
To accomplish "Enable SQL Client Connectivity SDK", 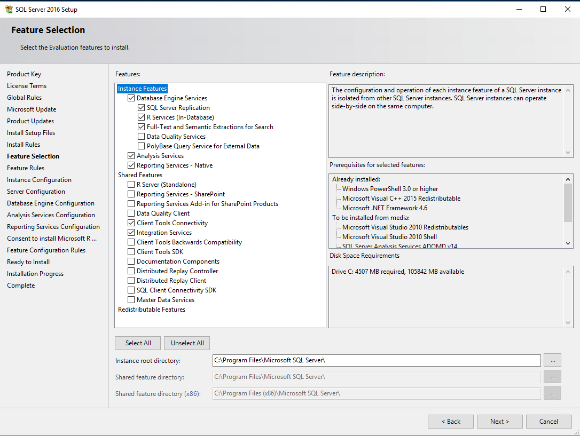I will [x=131, y=290].
